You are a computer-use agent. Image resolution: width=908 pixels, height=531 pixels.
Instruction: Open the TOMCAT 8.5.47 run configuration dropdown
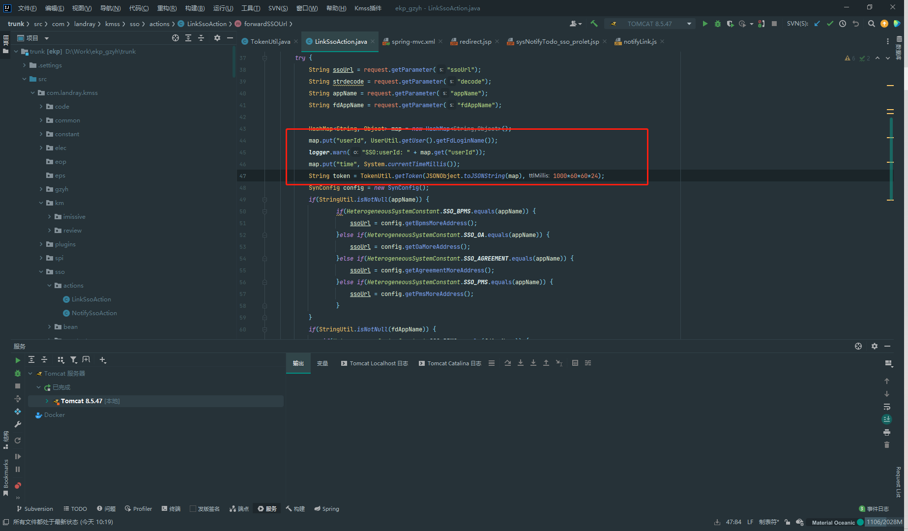(650, 24)
